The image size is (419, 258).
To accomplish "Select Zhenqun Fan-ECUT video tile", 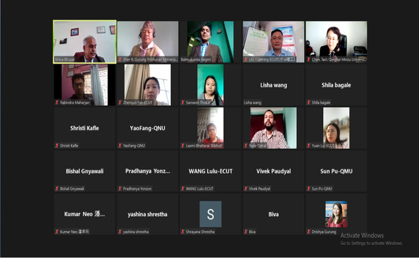I will click(148, 85).
